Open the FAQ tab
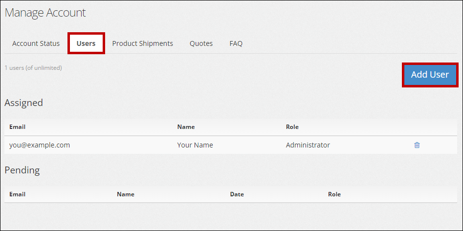Viewport: 463px width, 231px height. click(x=236, y=43)
